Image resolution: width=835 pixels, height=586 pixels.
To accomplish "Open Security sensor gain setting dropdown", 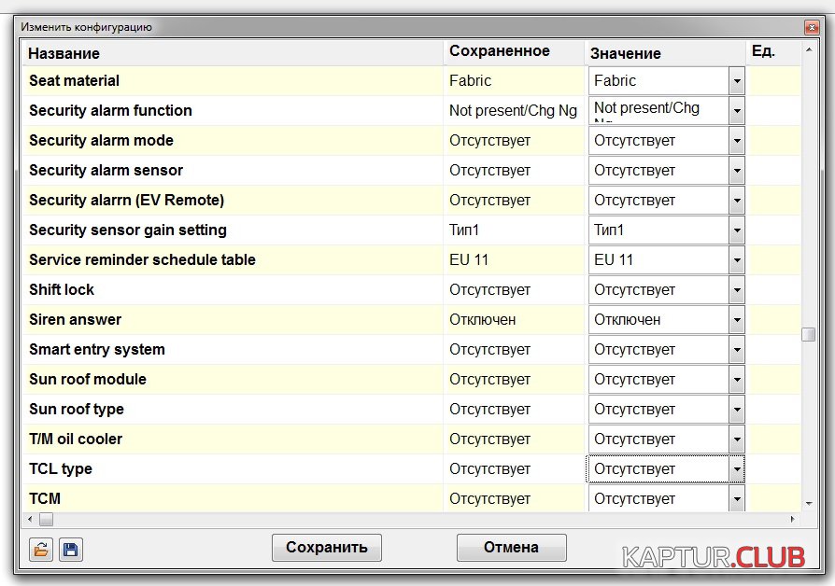I will click(x=737, y=230).
